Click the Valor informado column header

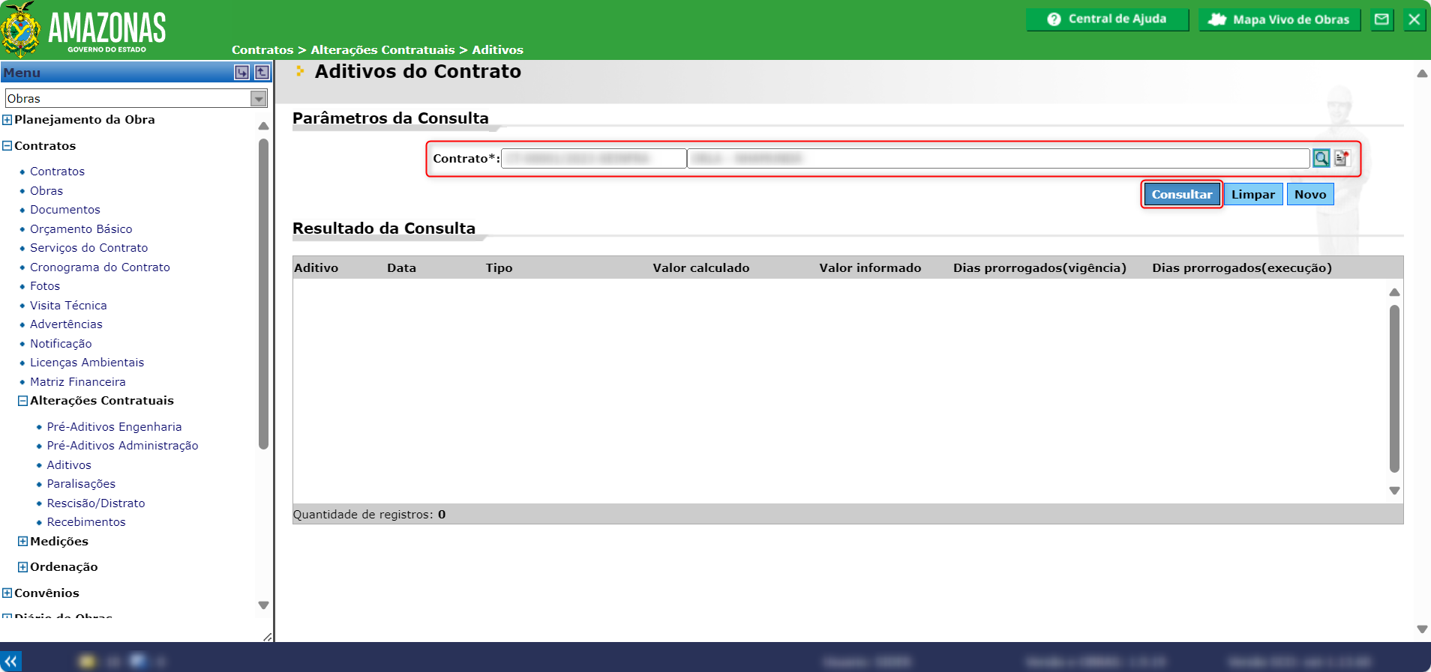click(x=870, y=268)
